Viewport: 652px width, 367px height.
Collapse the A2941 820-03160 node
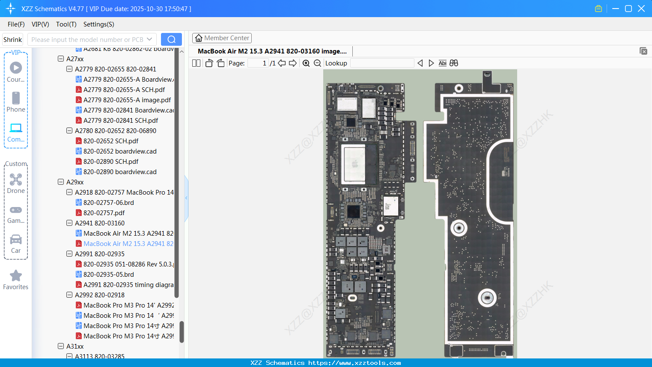pyautogui.click(x=69, y=223)
